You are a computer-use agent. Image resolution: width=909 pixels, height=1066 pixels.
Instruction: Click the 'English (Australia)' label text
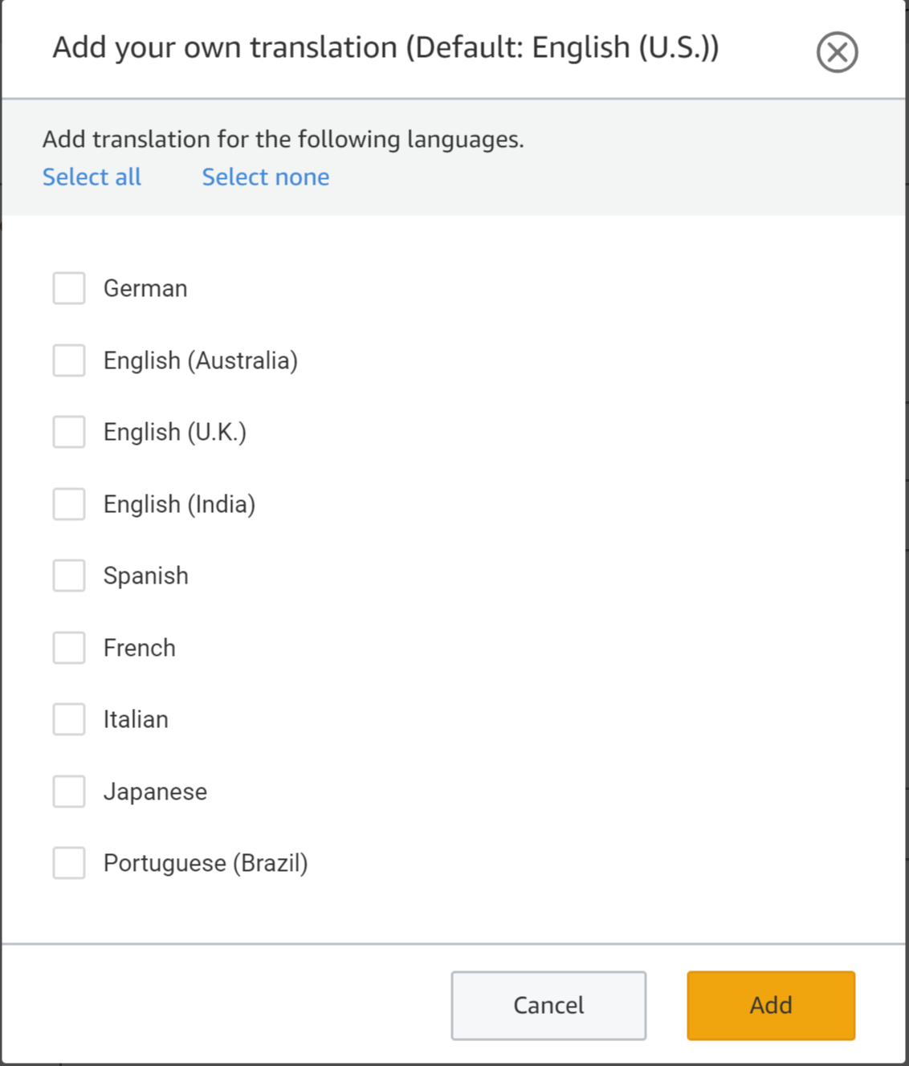point(200,361)
